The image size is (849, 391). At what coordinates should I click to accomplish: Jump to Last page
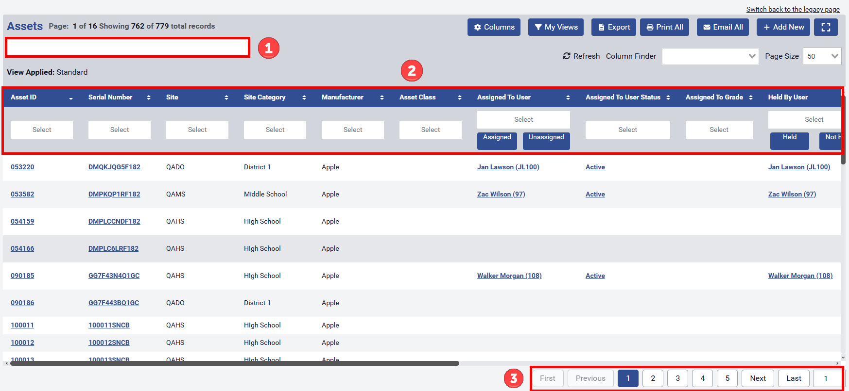coord(794,378)
